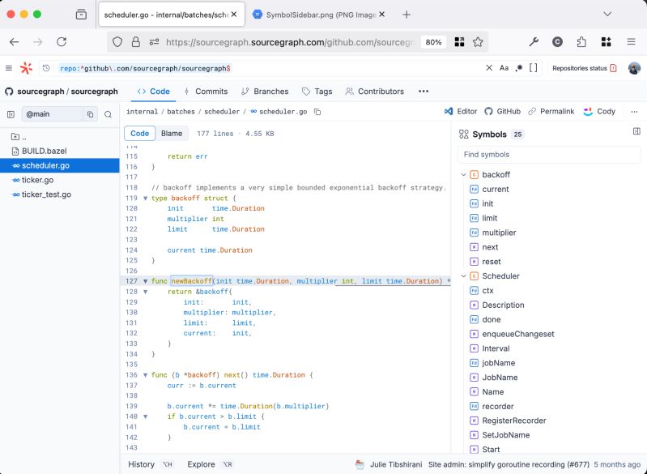Copy the @main revision name
The height and width of the screenshot is (474, 647).
[90, 114]
